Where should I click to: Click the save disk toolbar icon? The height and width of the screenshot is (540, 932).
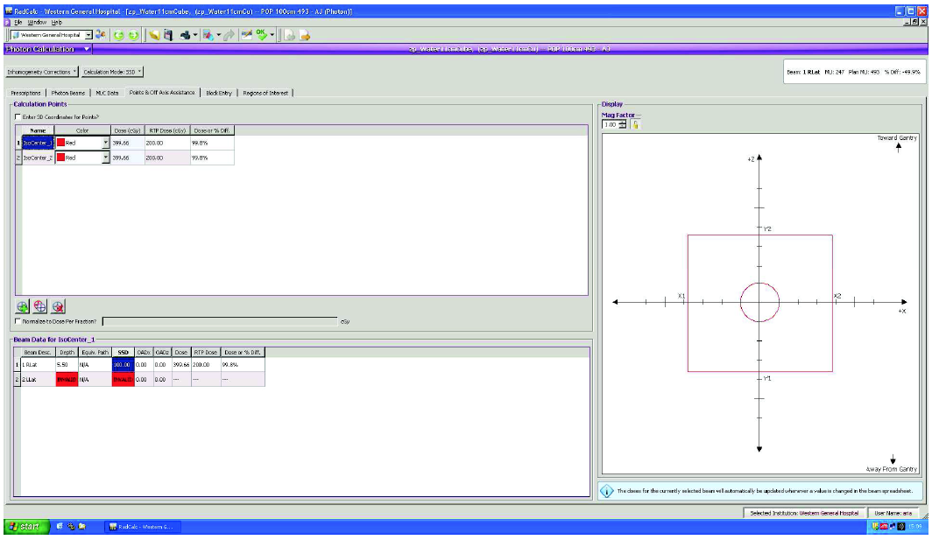tap(168, 36)
